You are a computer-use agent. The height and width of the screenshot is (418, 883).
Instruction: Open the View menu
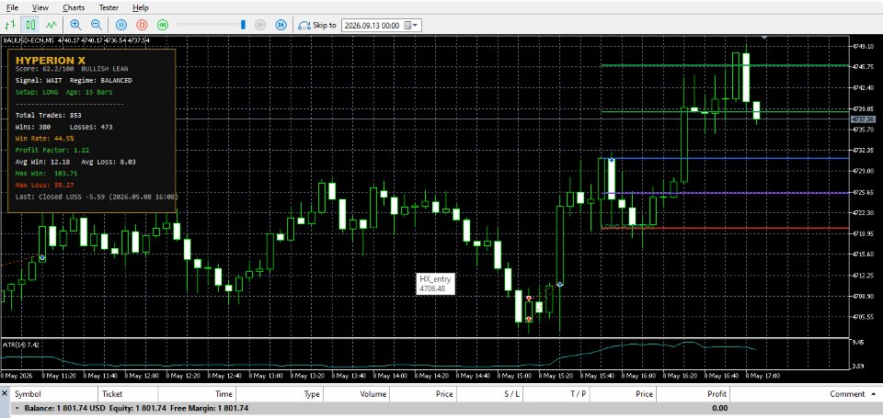click(x=40, y=8)
